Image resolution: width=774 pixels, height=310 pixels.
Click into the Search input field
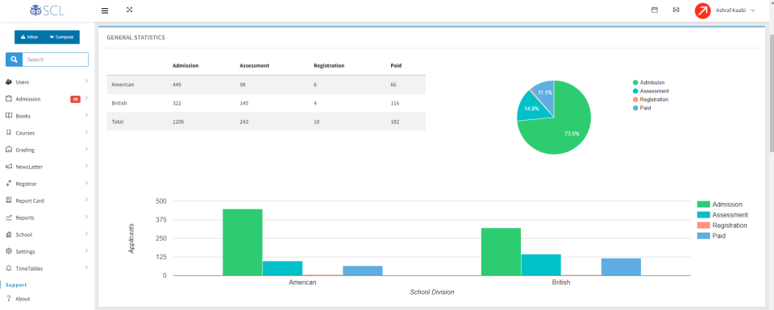click(x=55, y=60)
